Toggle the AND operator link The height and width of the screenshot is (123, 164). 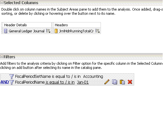pyautogui.click(x=4, y=82)
